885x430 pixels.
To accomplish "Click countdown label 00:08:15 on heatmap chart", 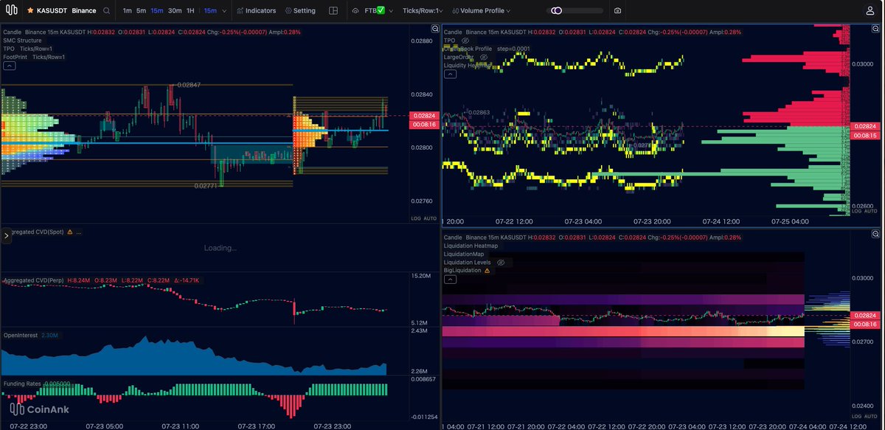I will [865, 136].
